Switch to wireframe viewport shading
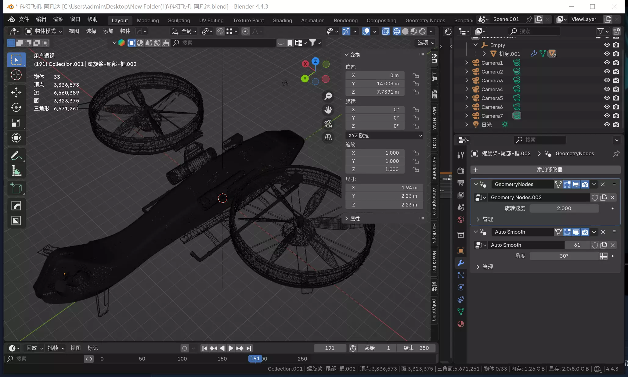Viewport: 628px width, 377px height. point(396,31)
